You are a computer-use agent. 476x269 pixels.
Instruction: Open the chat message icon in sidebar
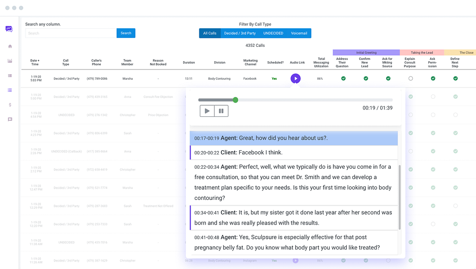[10, 119]
